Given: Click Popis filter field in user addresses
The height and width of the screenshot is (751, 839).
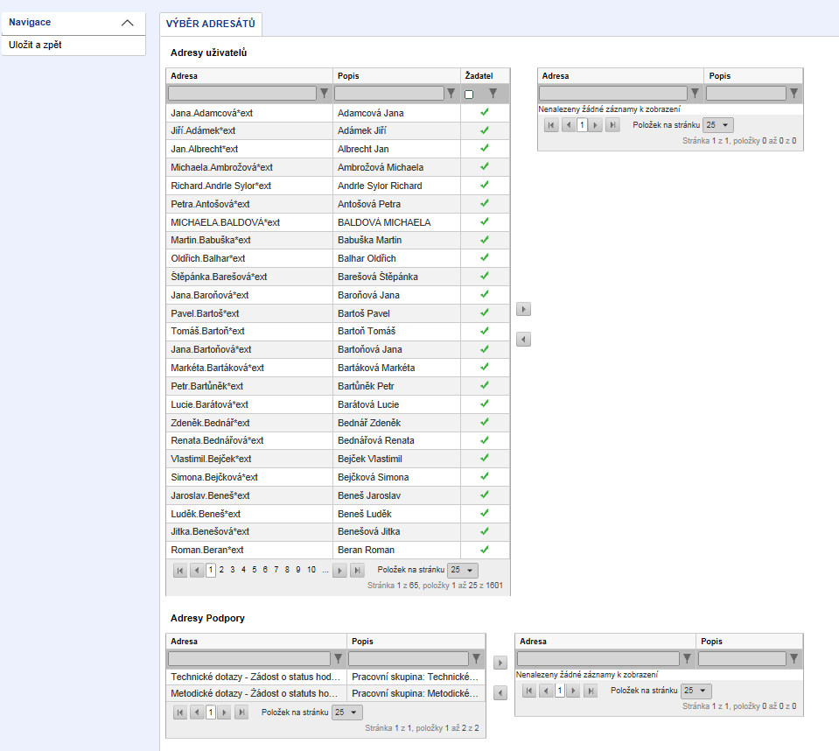Looking at the screenshot, I should (389, 93).
